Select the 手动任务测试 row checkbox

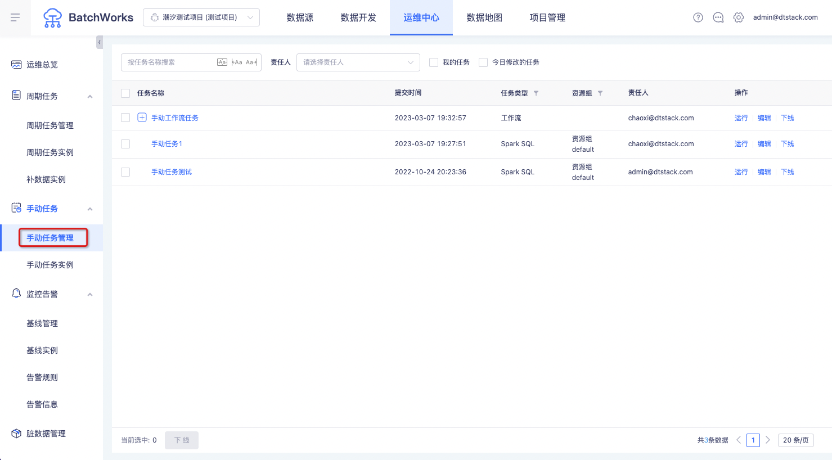[x=125, y=172]
